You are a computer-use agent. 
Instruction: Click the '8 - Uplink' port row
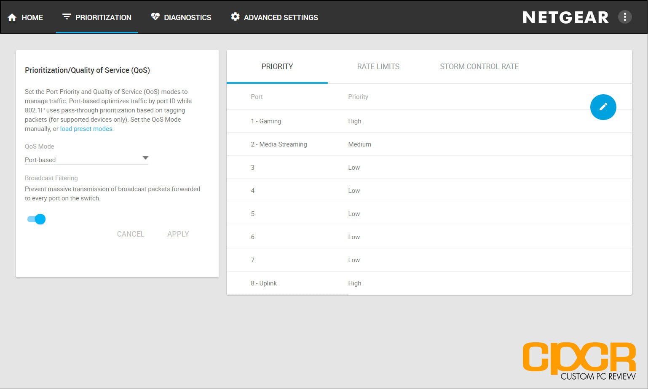point(429,283)
